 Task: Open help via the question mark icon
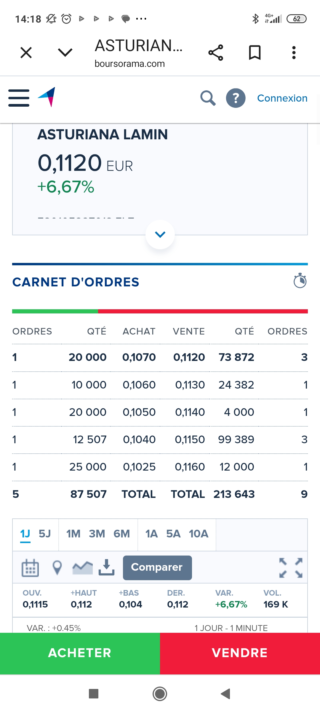[236, 98]
